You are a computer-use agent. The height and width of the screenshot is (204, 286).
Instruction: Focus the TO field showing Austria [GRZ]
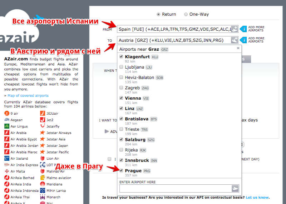tap(177, 40)
